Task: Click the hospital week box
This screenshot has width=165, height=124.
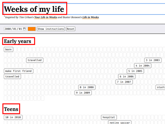Action: (109, 118)
